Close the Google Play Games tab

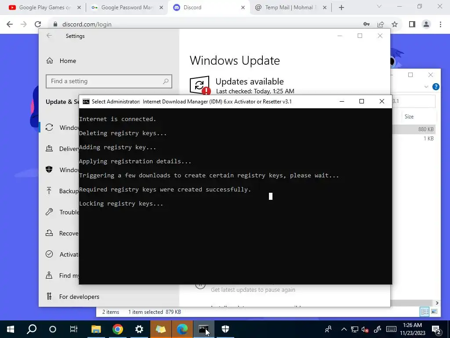point(79,7)
